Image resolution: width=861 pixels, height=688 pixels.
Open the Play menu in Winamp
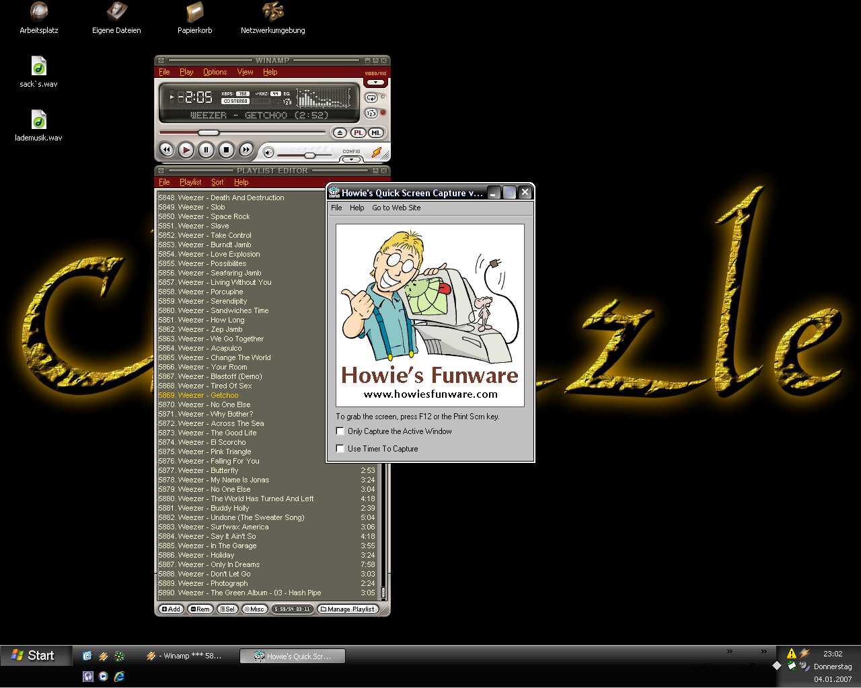186,72
